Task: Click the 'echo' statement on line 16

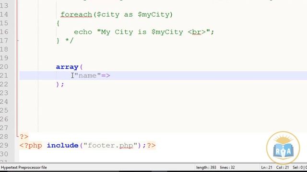Action: click(x=83, y=32)
